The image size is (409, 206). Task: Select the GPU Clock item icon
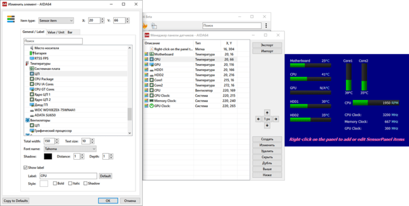(x=151, y=106)
